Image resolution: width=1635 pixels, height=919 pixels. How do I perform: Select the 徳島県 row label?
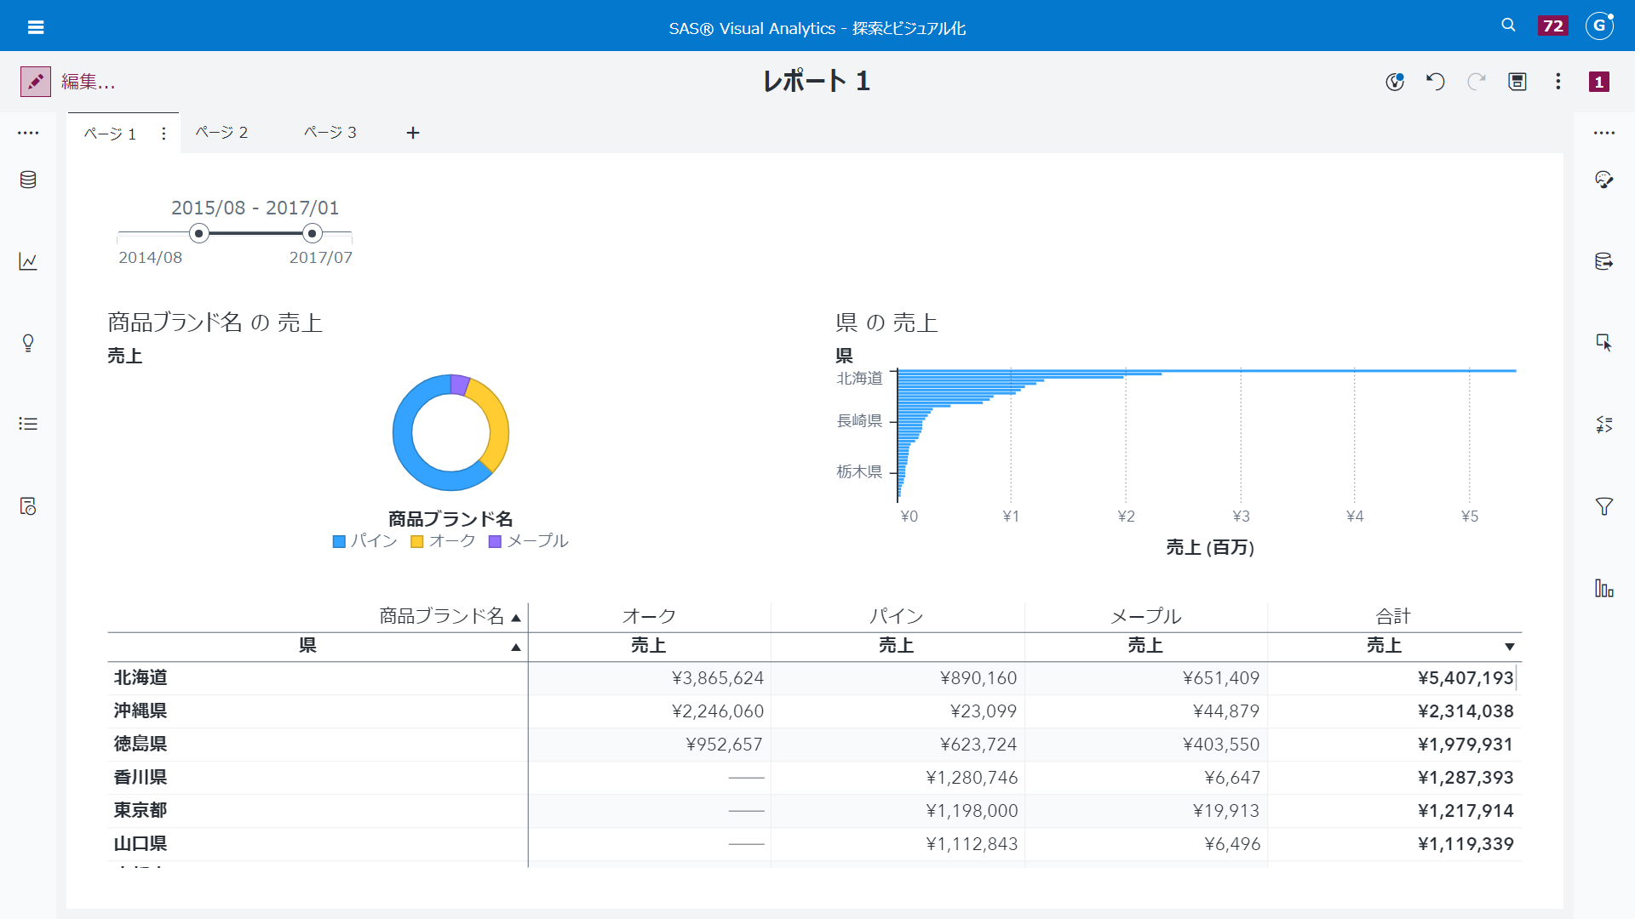141,744
